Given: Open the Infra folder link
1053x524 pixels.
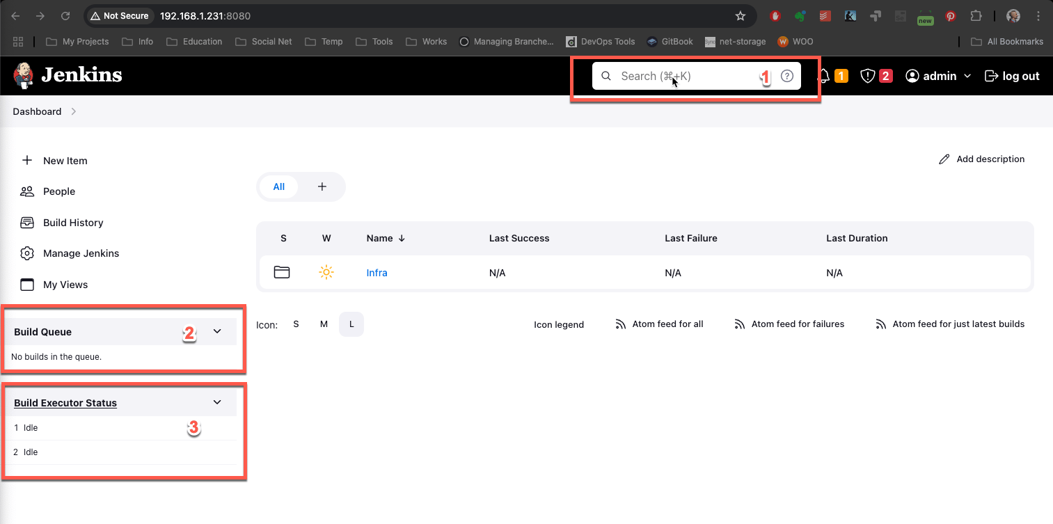Looking at the screenshot, I should [377, 273].
